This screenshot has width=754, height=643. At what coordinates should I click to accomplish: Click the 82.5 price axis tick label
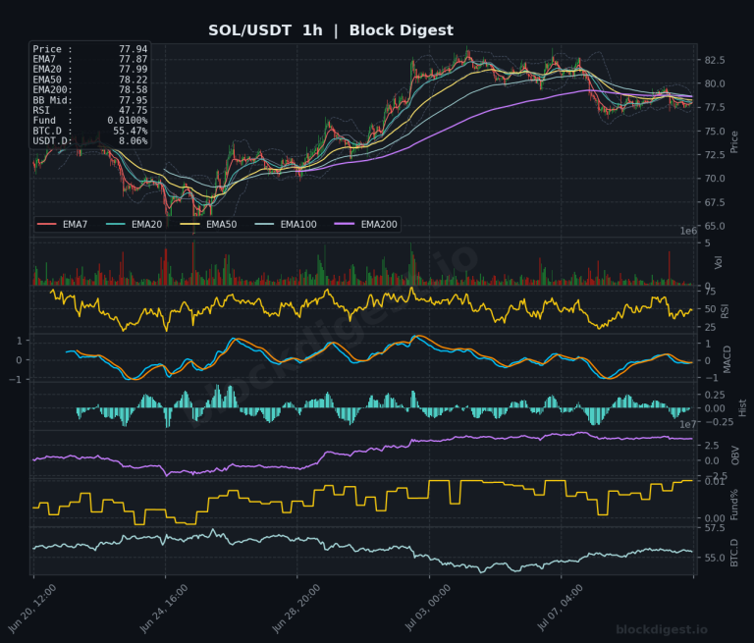(x=715, y=60)
